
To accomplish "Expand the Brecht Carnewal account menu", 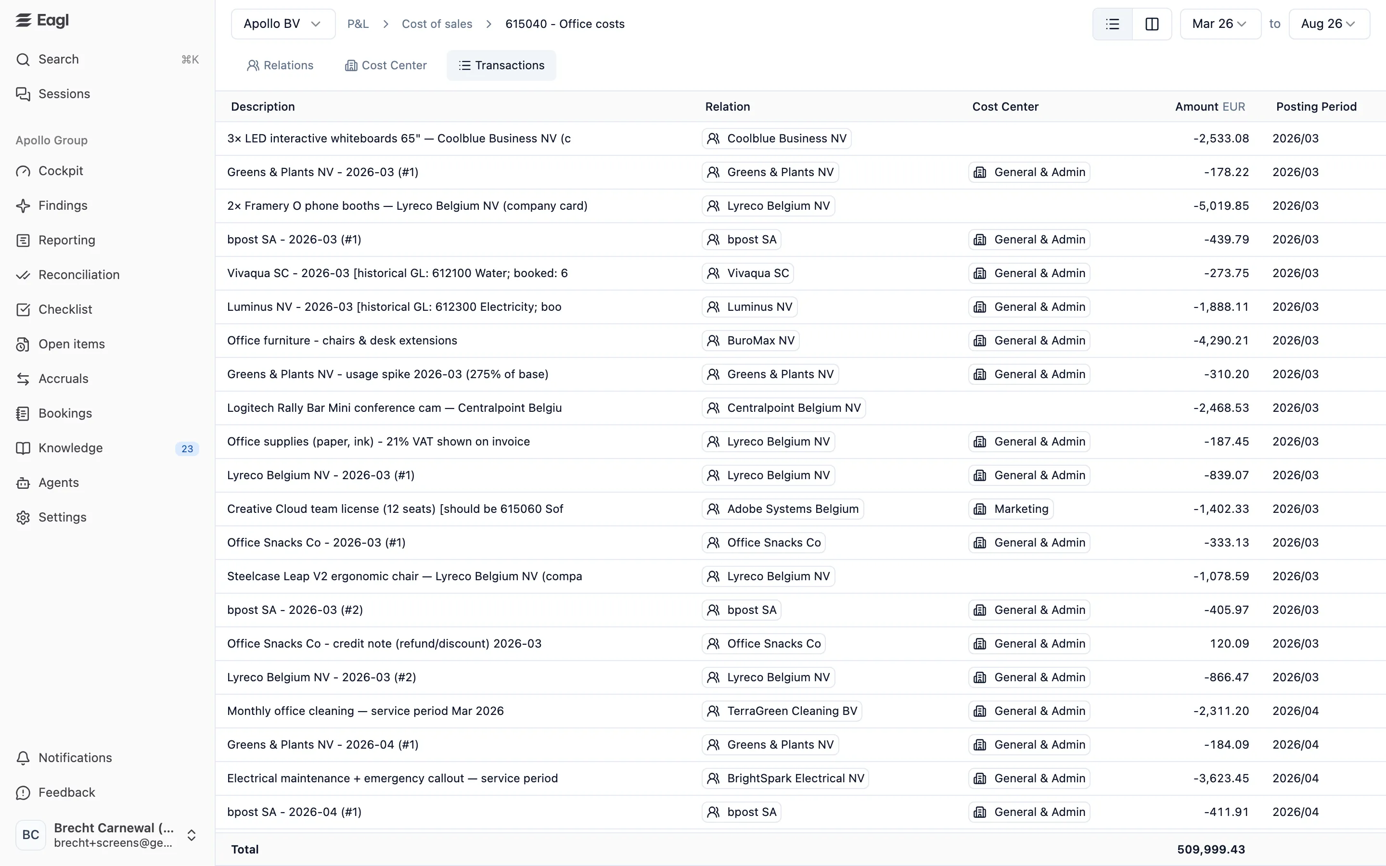I will (x=107, y=835).
